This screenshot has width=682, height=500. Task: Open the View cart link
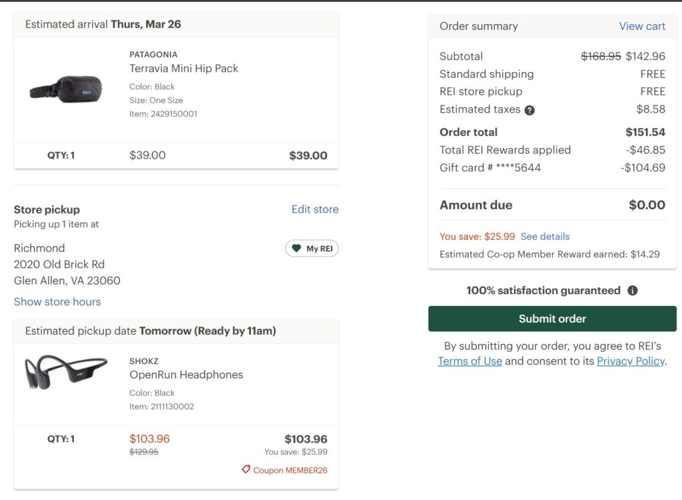tap(642, 26)
